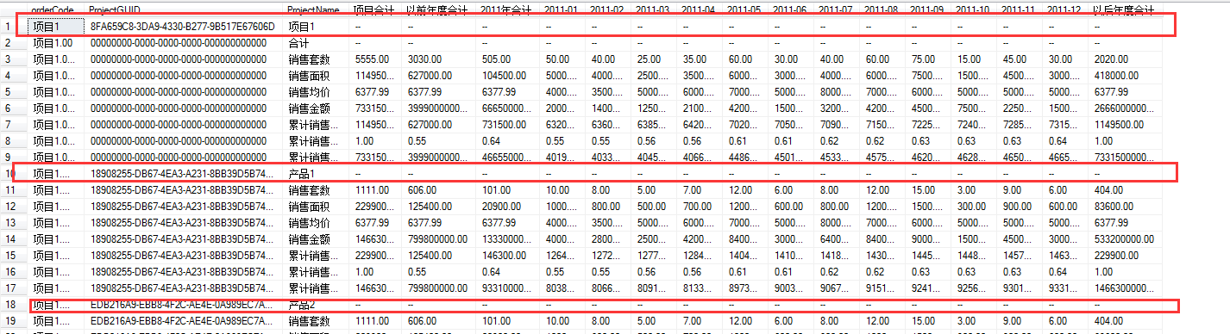Click the 项目1.00 cell in row 2
The height and width of the screenshot is (334, 1230).
pos(53,43)
